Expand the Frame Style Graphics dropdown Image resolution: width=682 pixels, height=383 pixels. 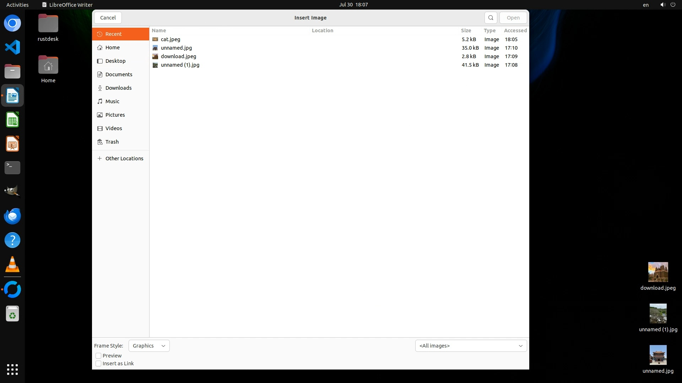149,346
